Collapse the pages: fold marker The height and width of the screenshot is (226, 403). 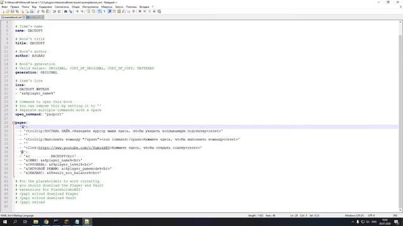click(x=14, y=123)
